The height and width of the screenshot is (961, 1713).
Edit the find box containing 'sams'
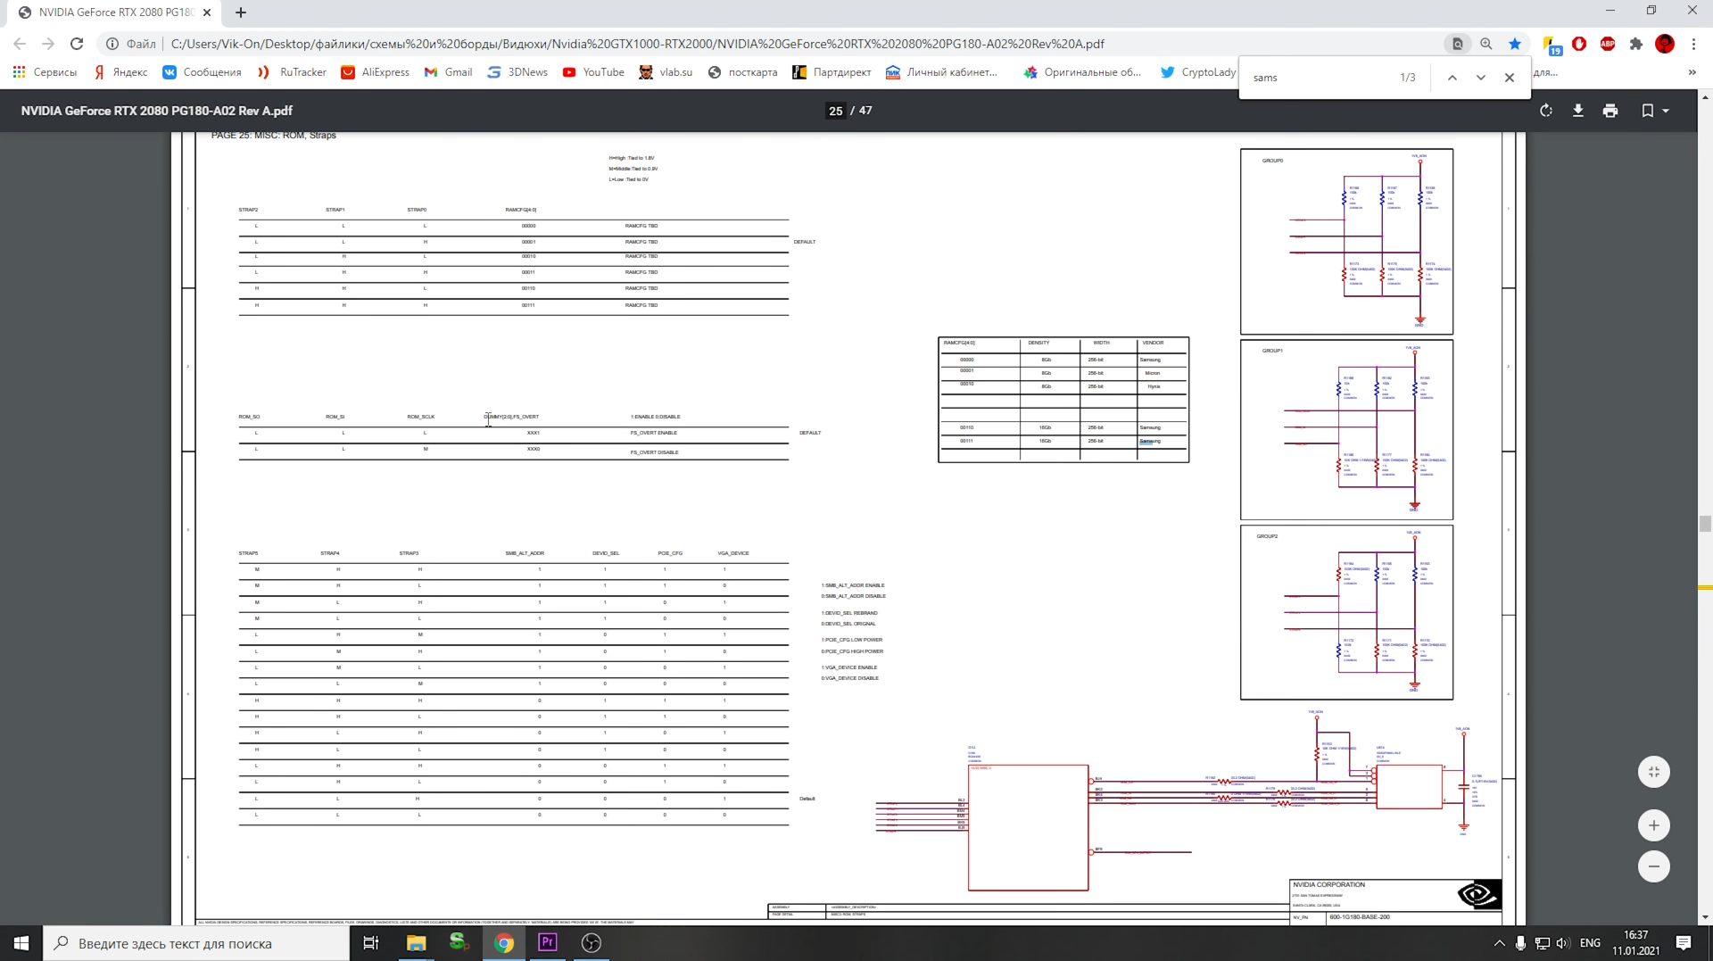(1320, 78)
